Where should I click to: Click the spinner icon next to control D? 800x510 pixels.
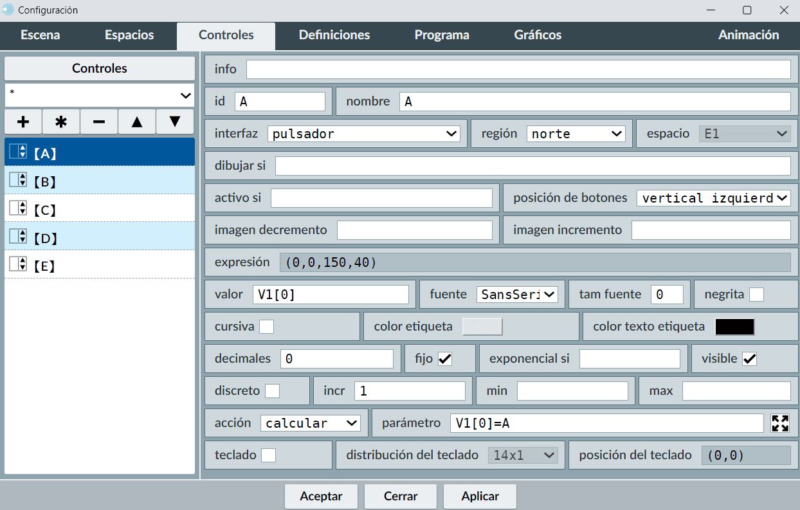pyautogui.click(x=18, y=237)
